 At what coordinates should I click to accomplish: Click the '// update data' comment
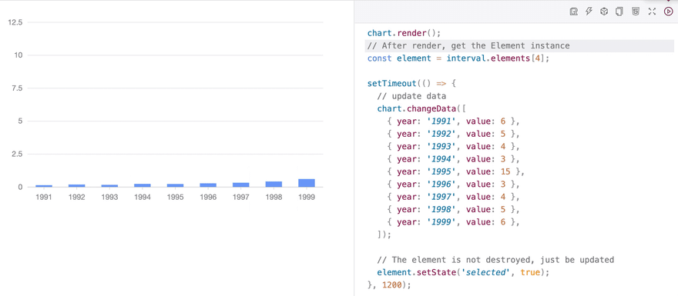coord(411,96)
